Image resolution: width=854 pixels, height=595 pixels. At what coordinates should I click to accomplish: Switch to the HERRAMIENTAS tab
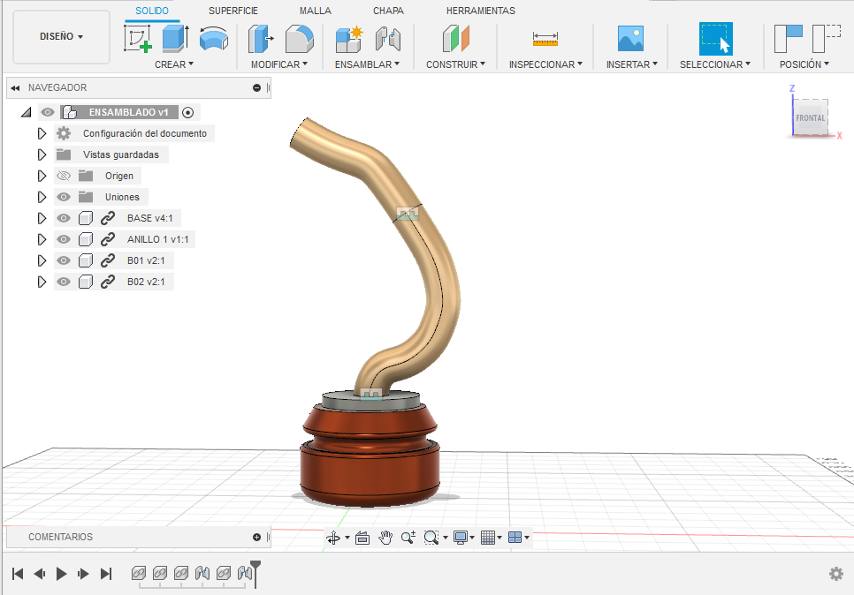point(480,11)
